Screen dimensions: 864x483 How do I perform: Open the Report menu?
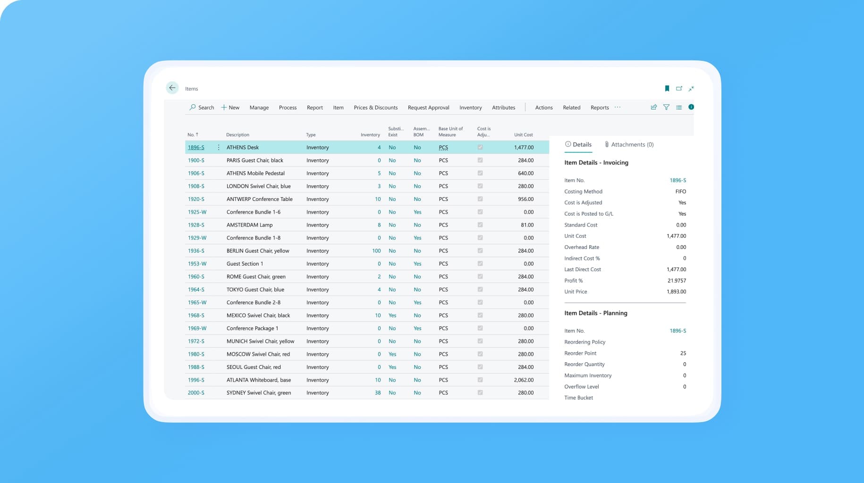coord(315,108)
